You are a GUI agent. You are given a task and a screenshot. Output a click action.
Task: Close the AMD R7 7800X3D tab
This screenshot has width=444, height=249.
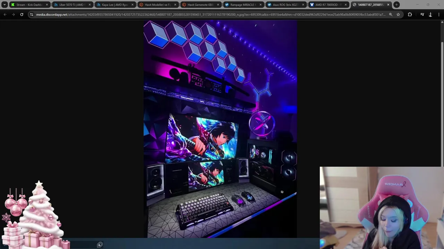point(345,5)
